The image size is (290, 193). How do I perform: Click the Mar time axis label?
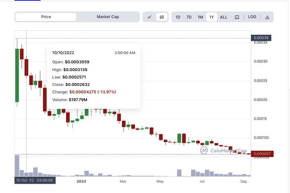[x=123, y=182]
